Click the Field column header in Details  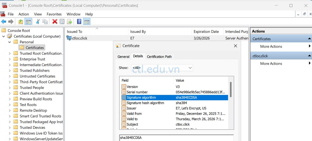[147, 80]
